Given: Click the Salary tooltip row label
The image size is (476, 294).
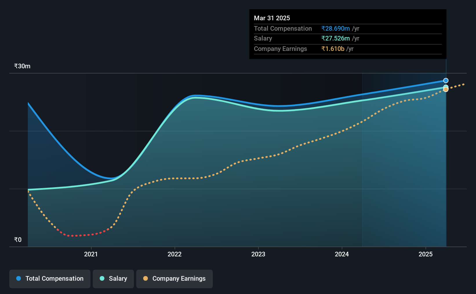Looking at the screenshot, I should tap(263, 38).
